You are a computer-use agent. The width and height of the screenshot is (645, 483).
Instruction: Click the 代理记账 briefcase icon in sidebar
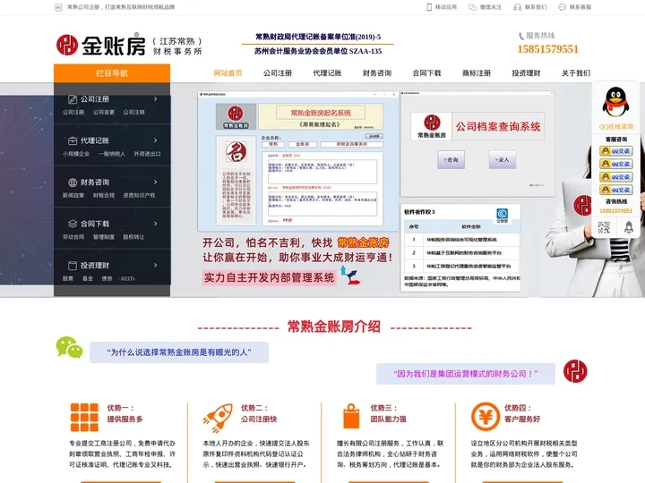[73, 140]
